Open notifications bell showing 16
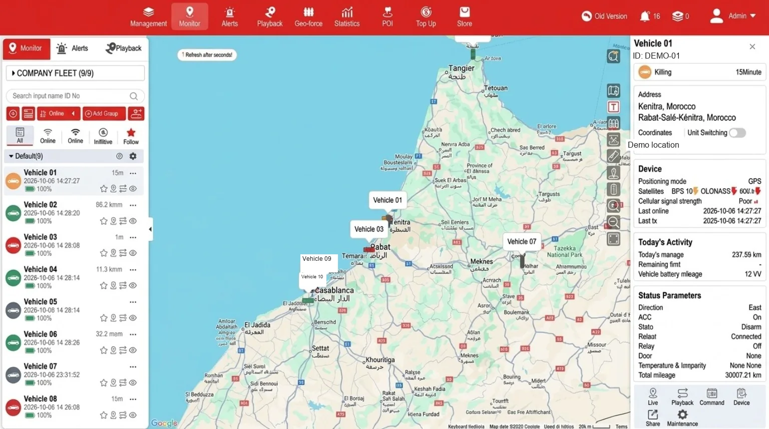769x429 pixels. tap(650, 16)
